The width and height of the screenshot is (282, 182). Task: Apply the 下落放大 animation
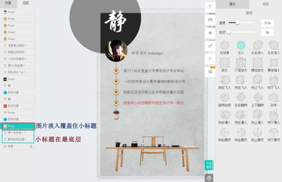(x=241, y=65)
